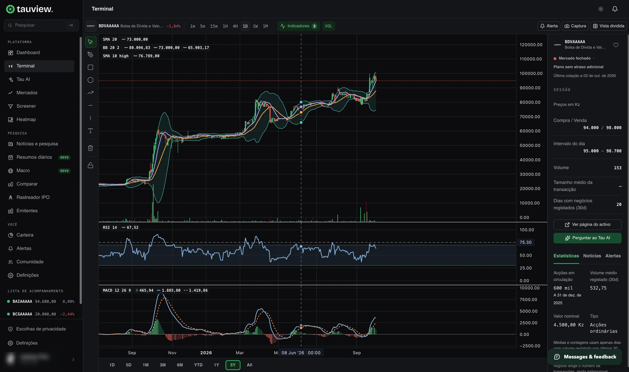Select the trend line tool
This screenshot has height=372, width=629.
click(91, 93)
